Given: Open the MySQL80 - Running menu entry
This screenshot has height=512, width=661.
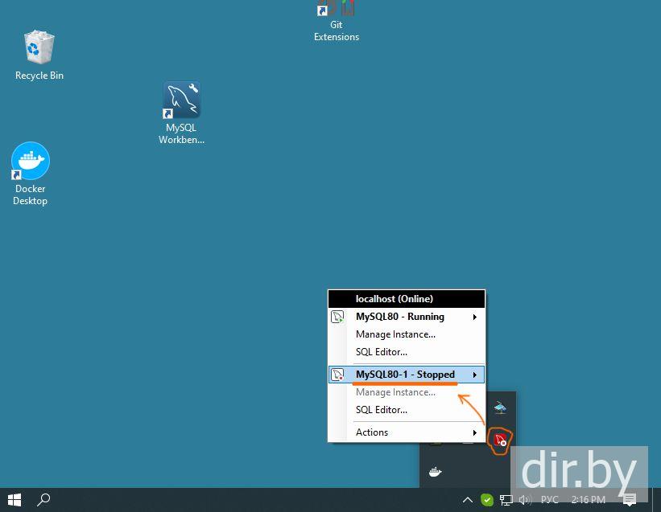Looking at the screenshot, I should tap(407, 317).
